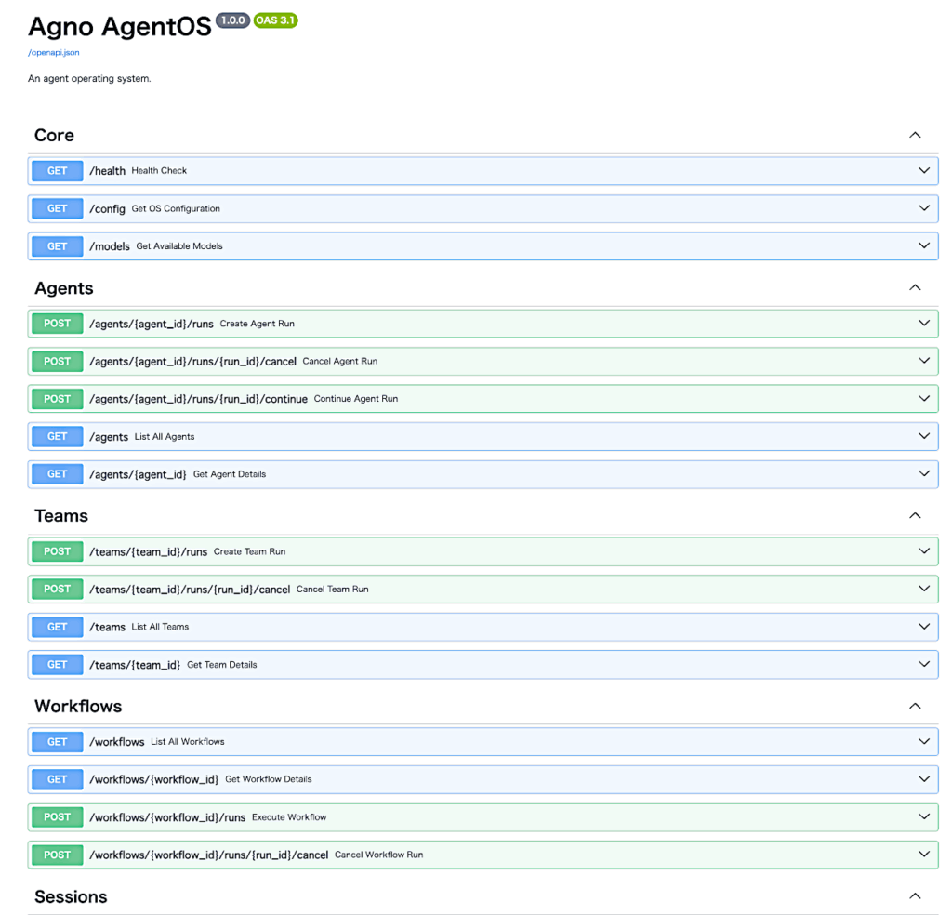
Task: Select the /agents/{agent_id}/runs/{run_id}/cancel path
Action: (192, 362)
